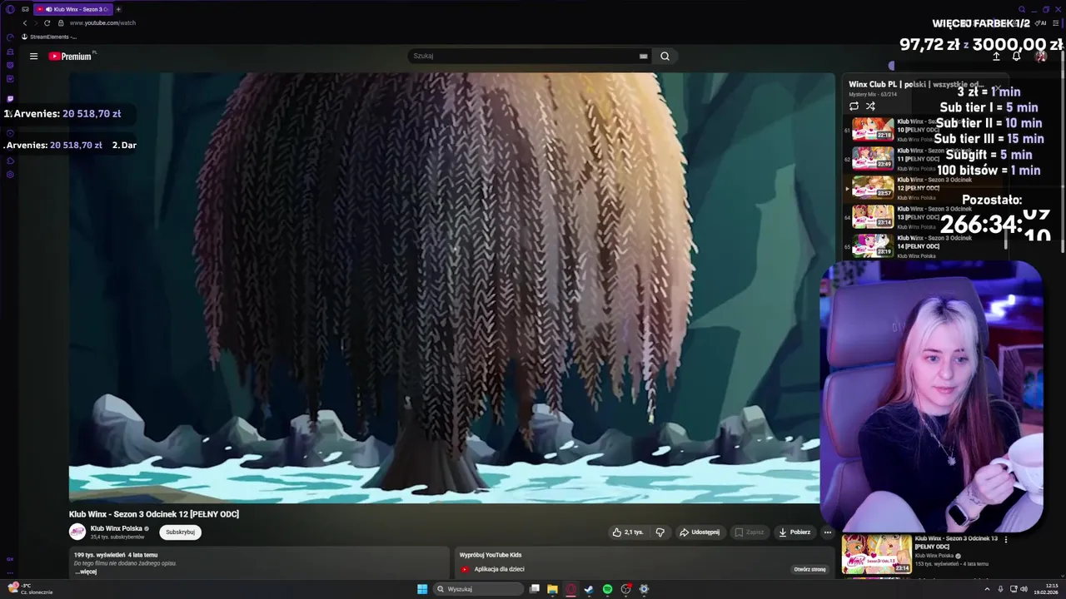The image size is (1066, 599).
Task: Expand description with ...więcej
Action: (86, 572)
